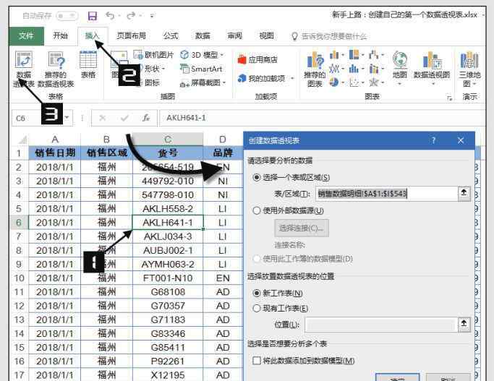Enable 将此数据添加到数据模型 checkbox

256,360
